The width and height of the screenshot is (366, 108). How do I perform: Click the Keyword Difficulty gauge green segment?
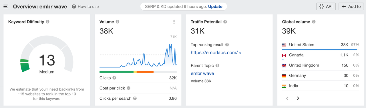[x=25, y=66]
